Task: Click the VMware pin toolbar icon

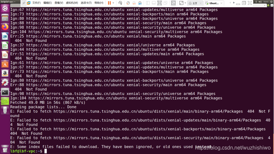Action: [23, 3]
